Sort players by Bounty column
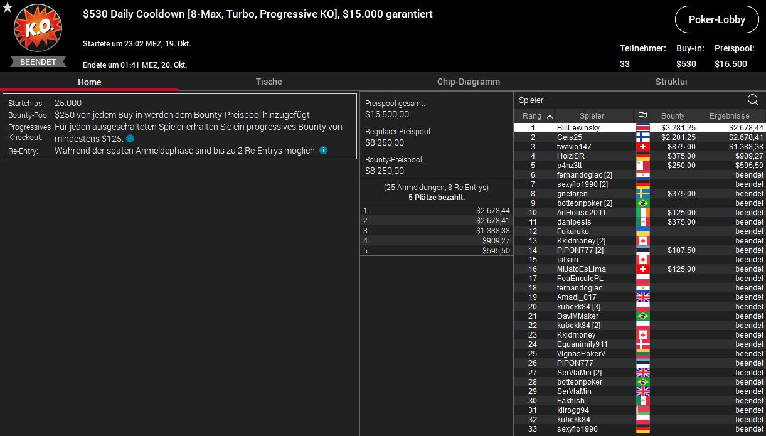 pos(673,116)
